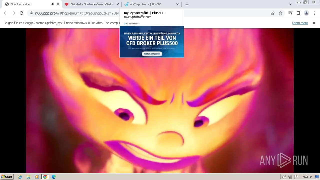Dismiss the Chrome update infobar
The height and width of the screenshot is (180, 320).
(314, 23)
